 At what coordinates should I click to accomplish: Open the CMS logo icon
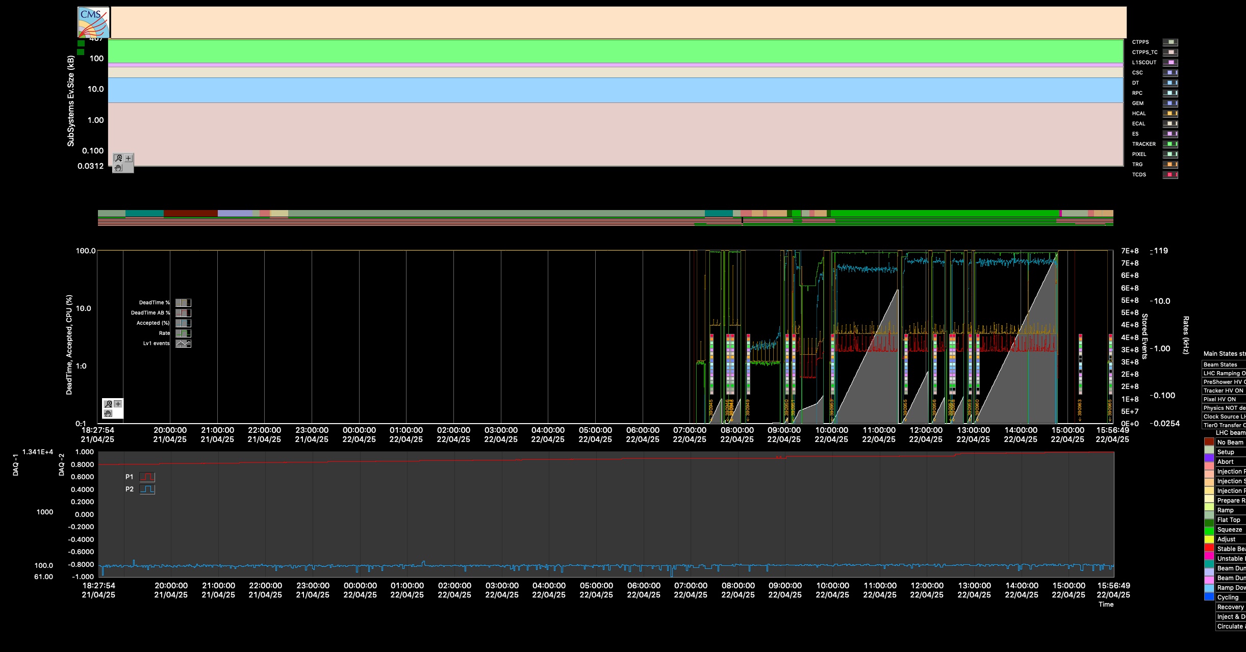[x=93, y=22]
